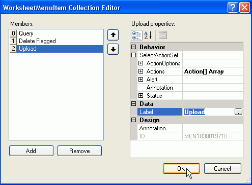Screen dimensions: 252x185
Task: Click the Alert value cell
Action: pos(213,80)
